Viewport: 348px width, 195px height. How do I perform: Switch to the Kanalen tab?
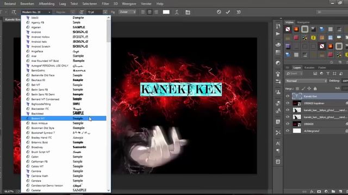[309, 68]
